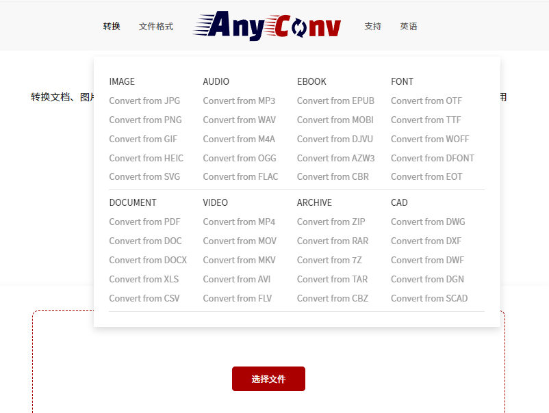Select Convert from CBR

click(x=333, y=176)
